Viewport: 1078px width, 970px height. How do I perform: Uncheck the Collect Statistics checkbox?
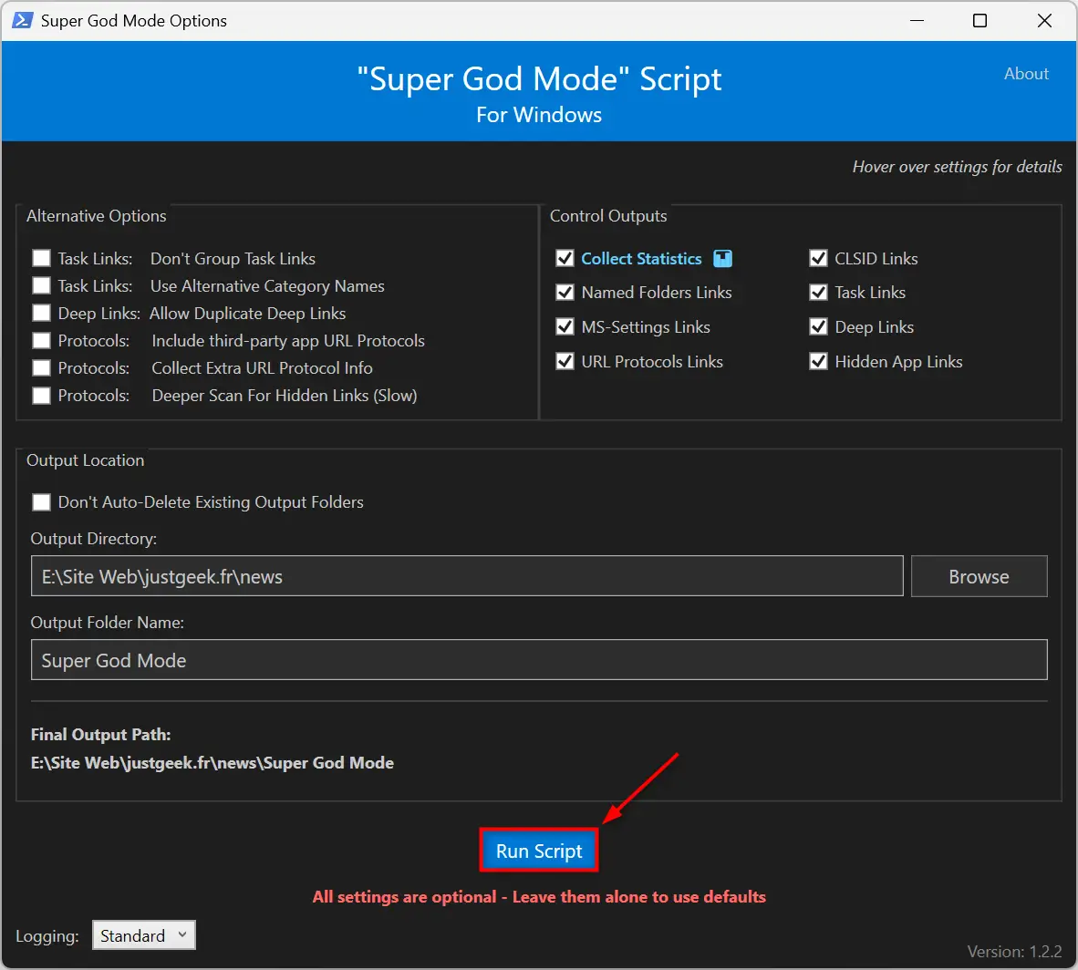(565, 259)
